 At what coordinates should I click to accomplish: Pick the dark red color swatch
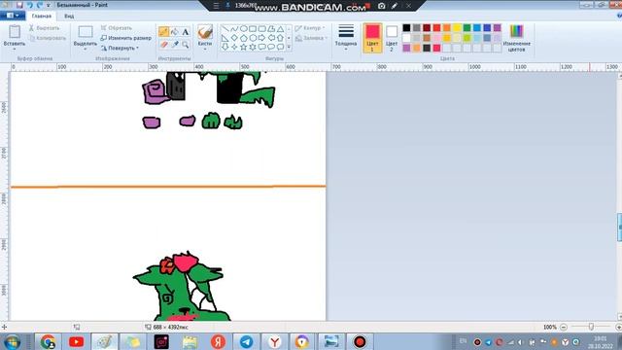pyautogui.click(x=427, y=27)
